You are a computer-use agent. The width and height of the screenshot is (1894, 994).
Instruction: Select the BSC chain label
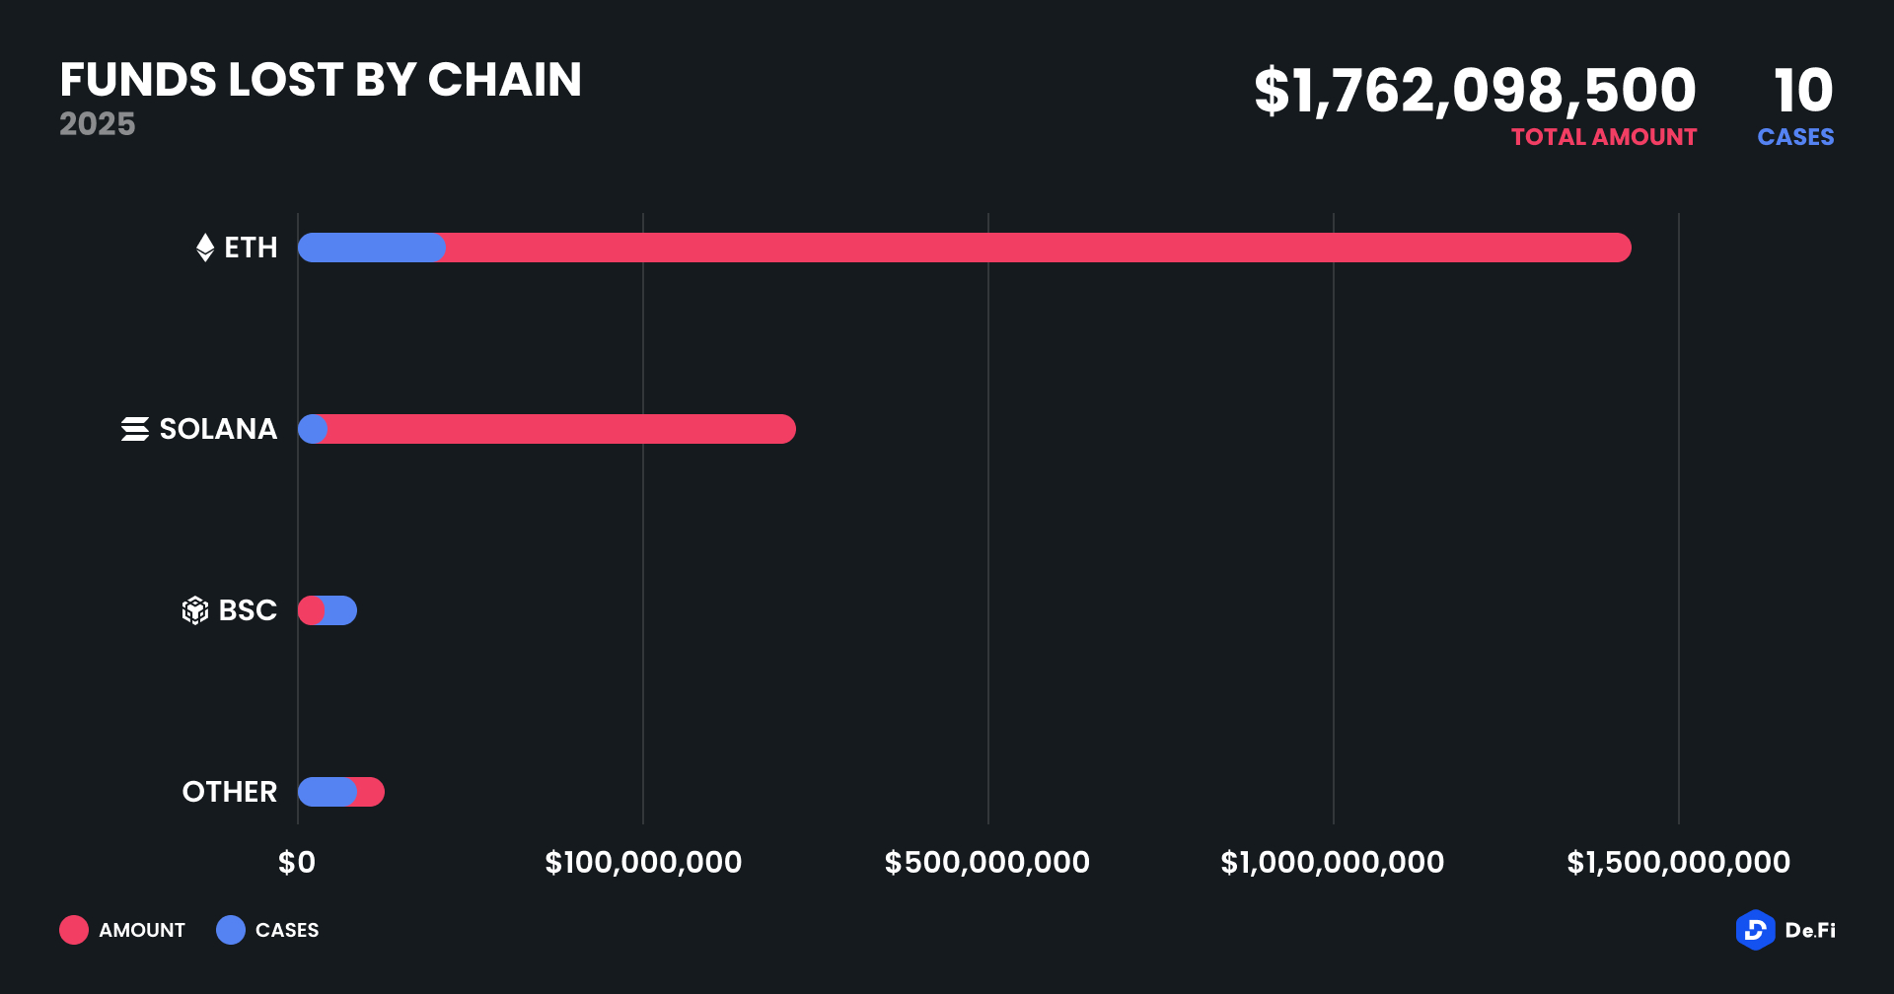[248, 610]
